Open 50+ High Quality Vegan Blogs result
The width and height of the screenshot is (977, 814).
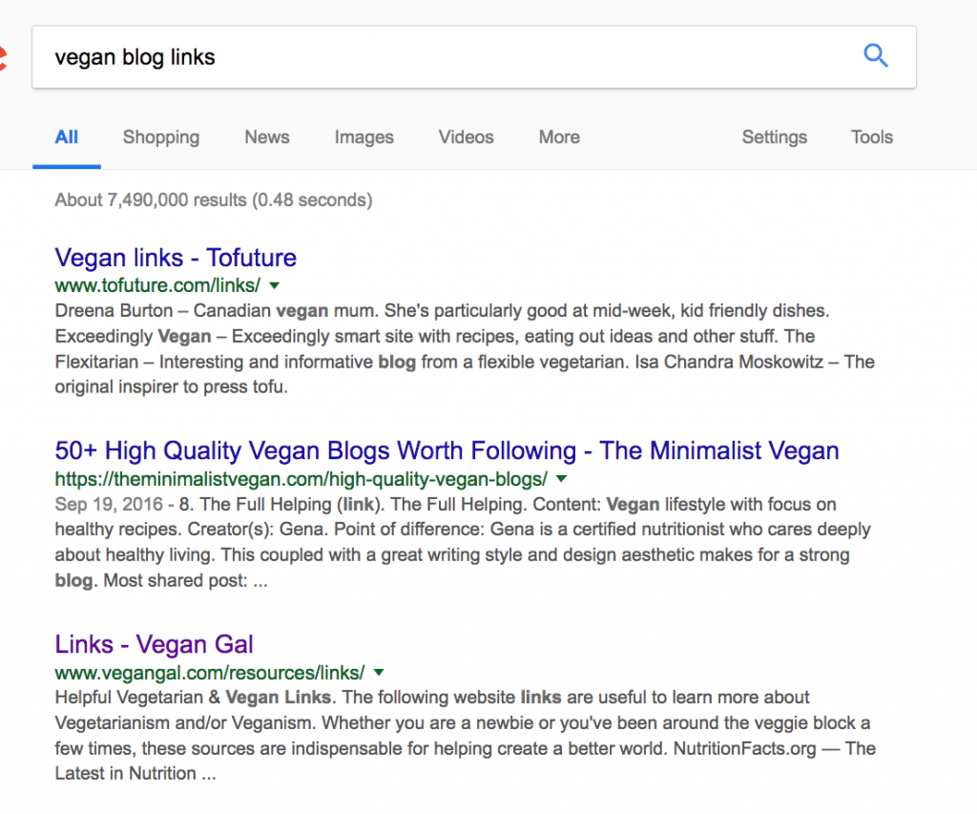447,450
